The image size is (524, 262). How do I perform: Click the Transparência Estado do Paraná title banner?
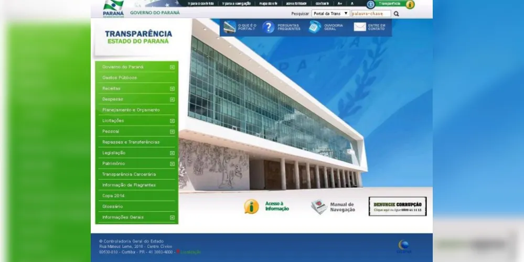point(138,37)
